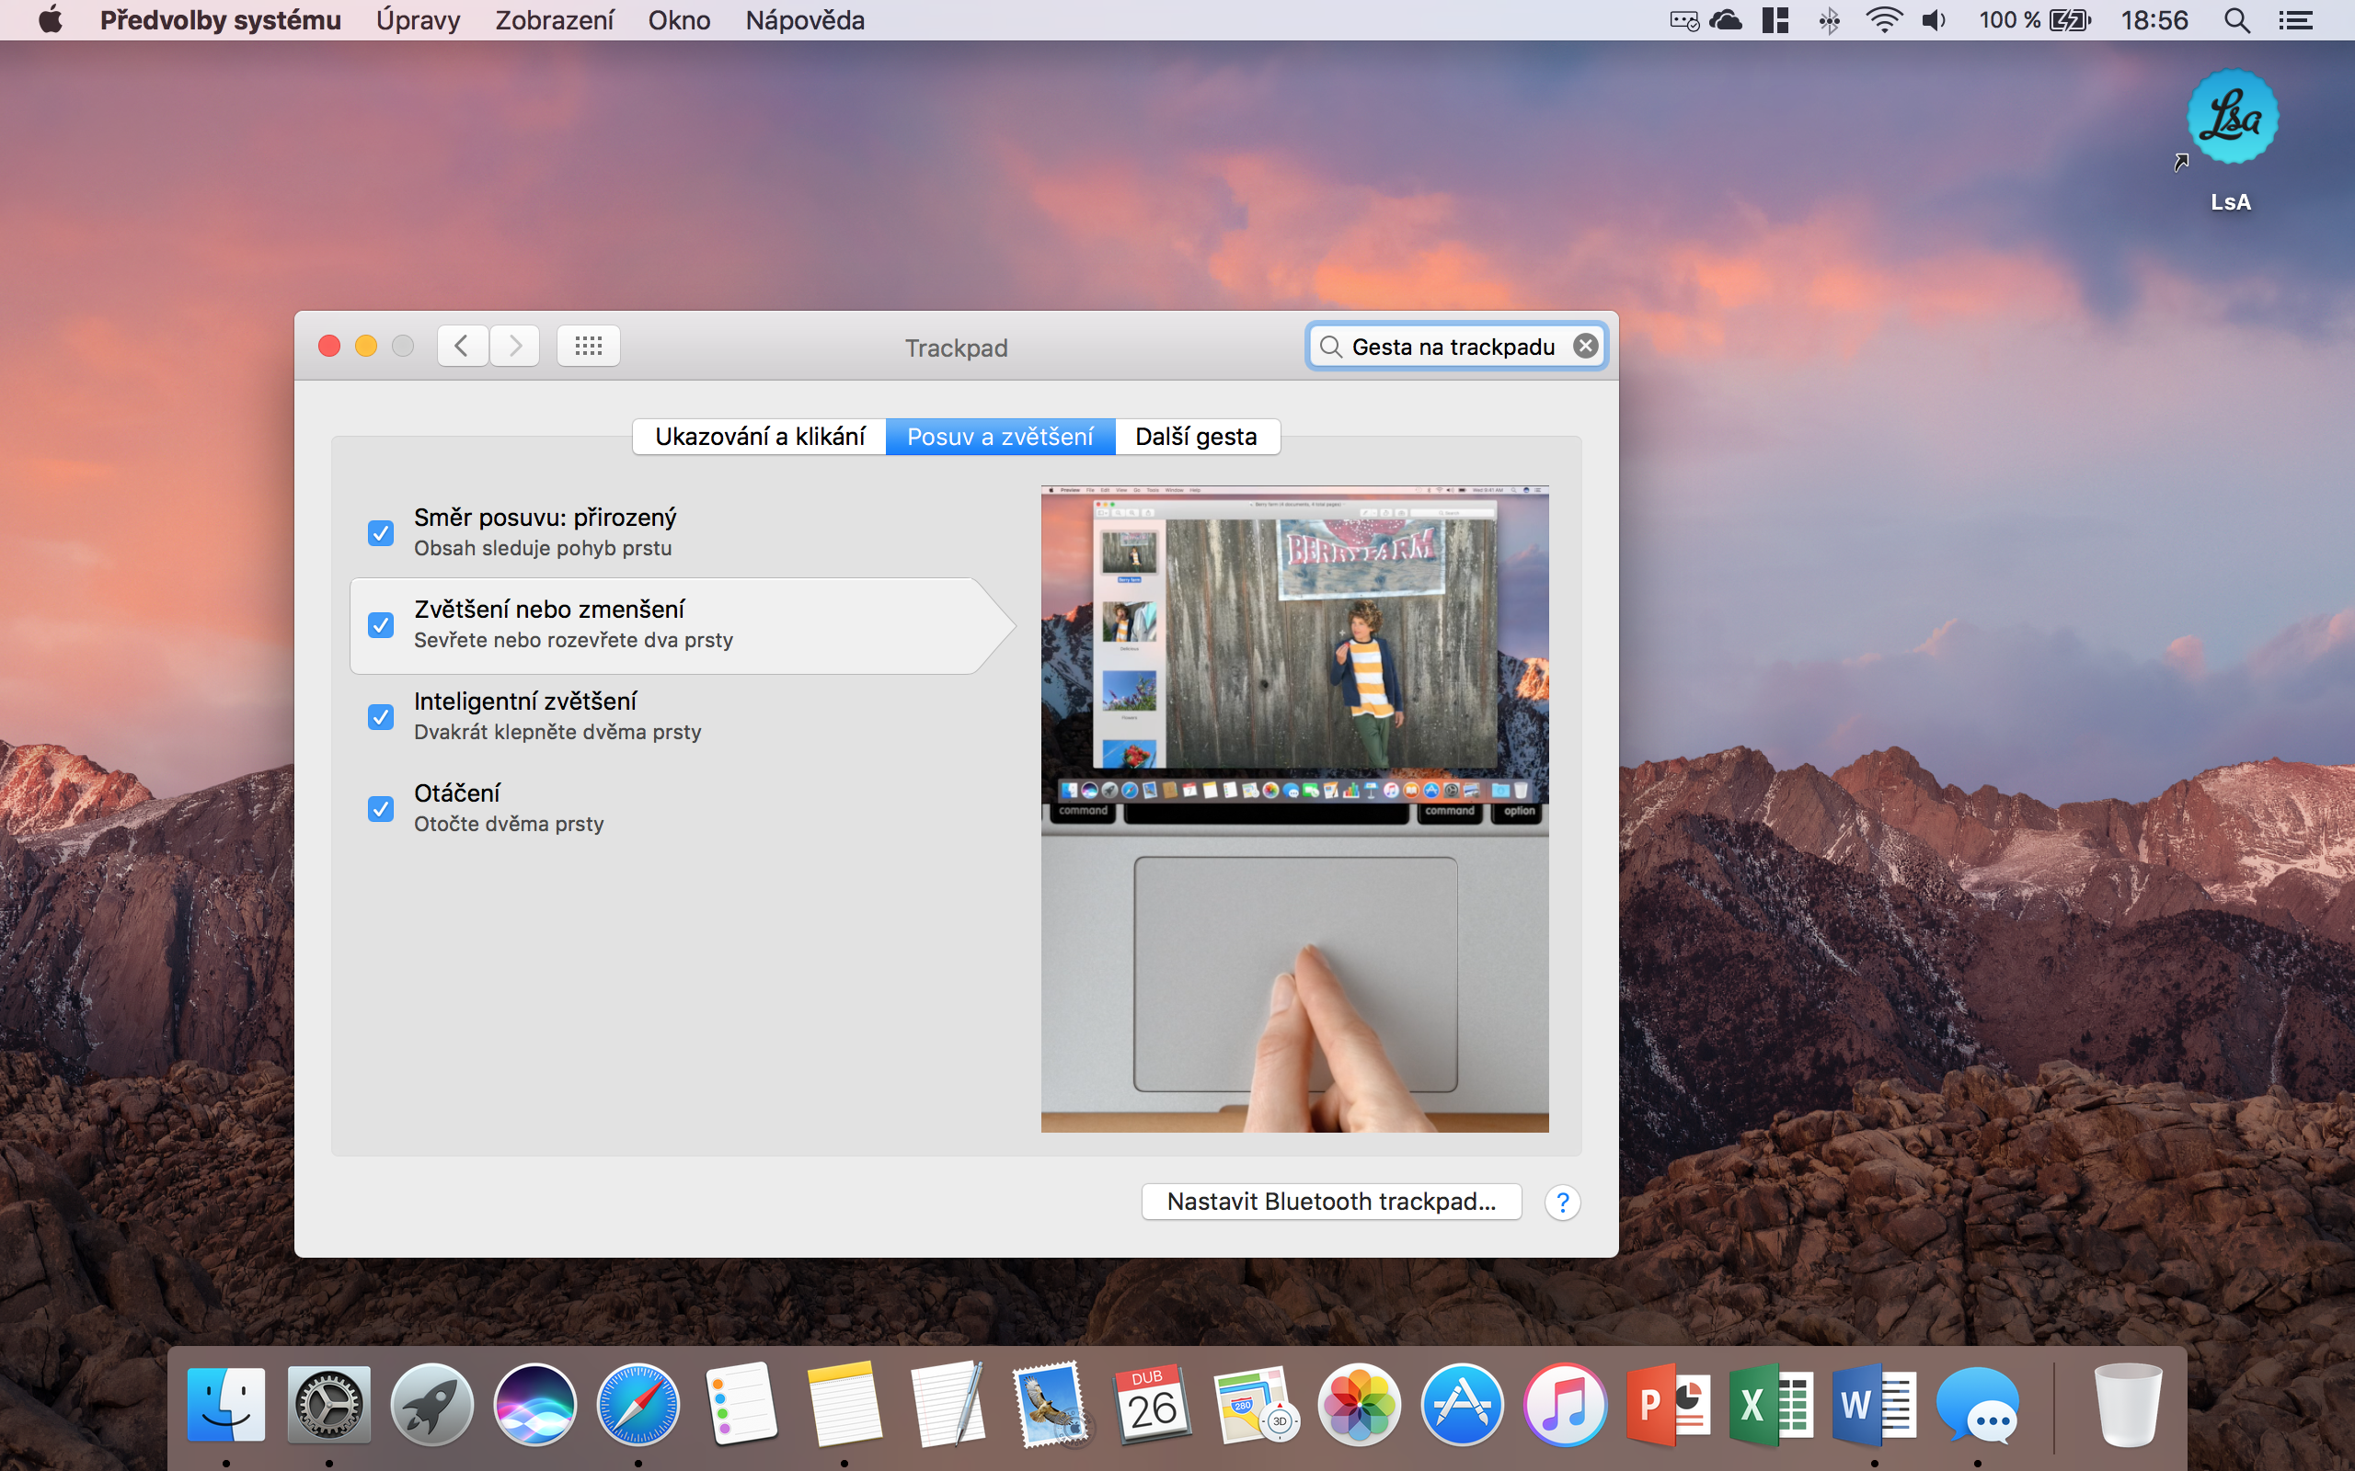Screen dimensions: 2355x1471
Task: Click the Gesta na trackpadu search field
Action: (x=1452, y=347)
